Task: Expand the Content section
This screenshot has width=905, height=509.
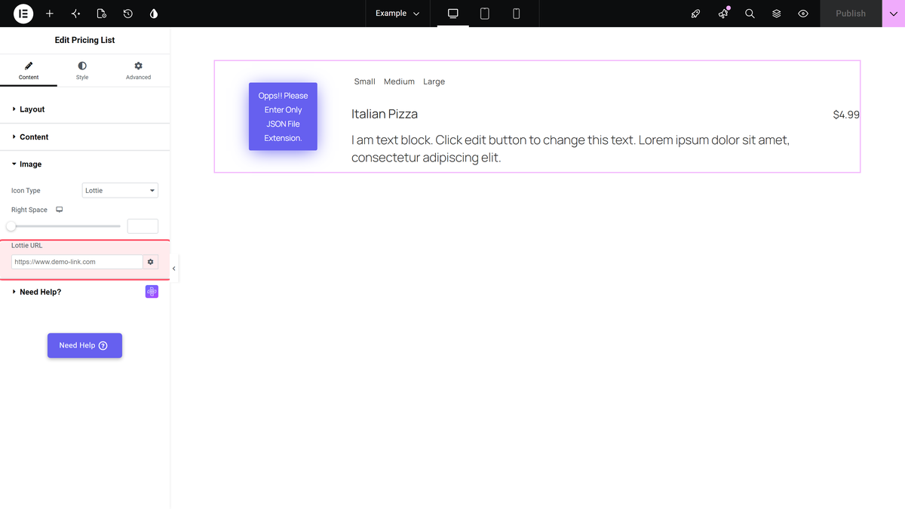Action: 84,137
